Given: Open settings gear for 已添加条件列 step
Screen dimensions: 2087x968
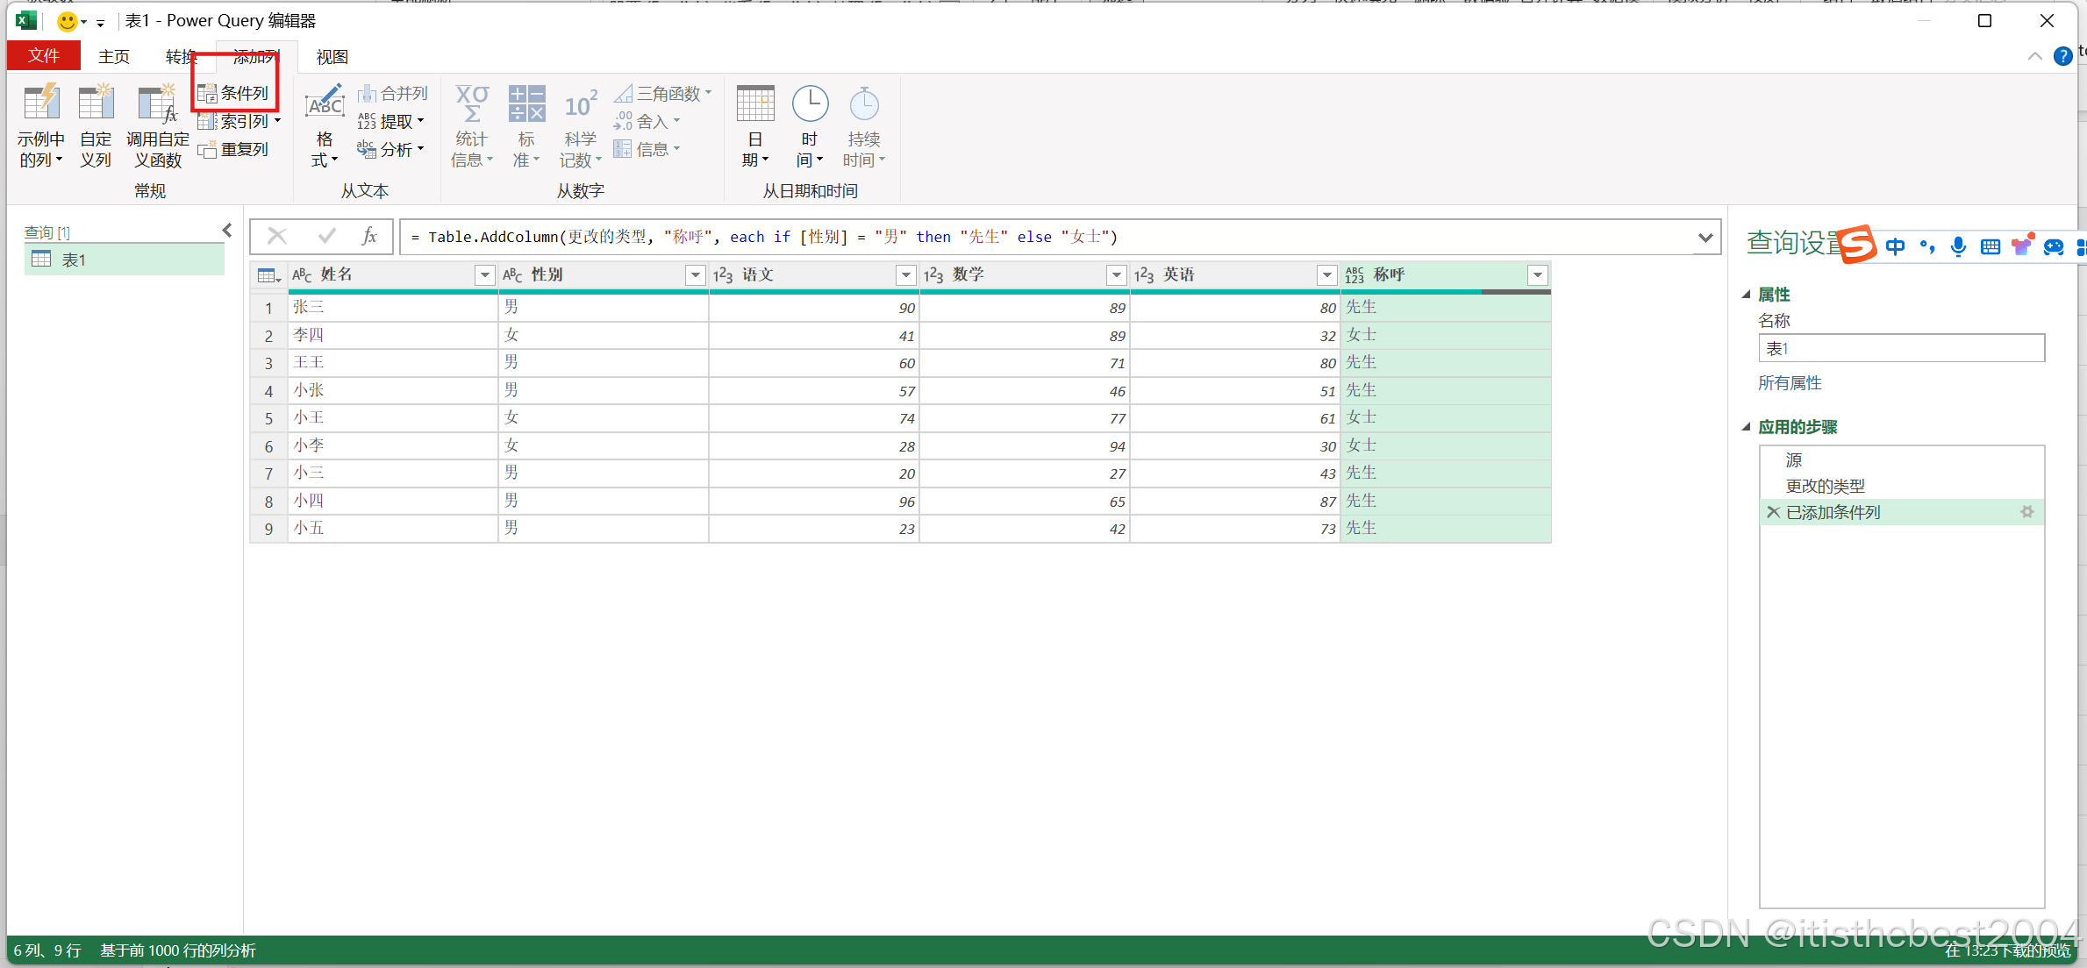Looking at the screenshot, I should pos(2026,512).
